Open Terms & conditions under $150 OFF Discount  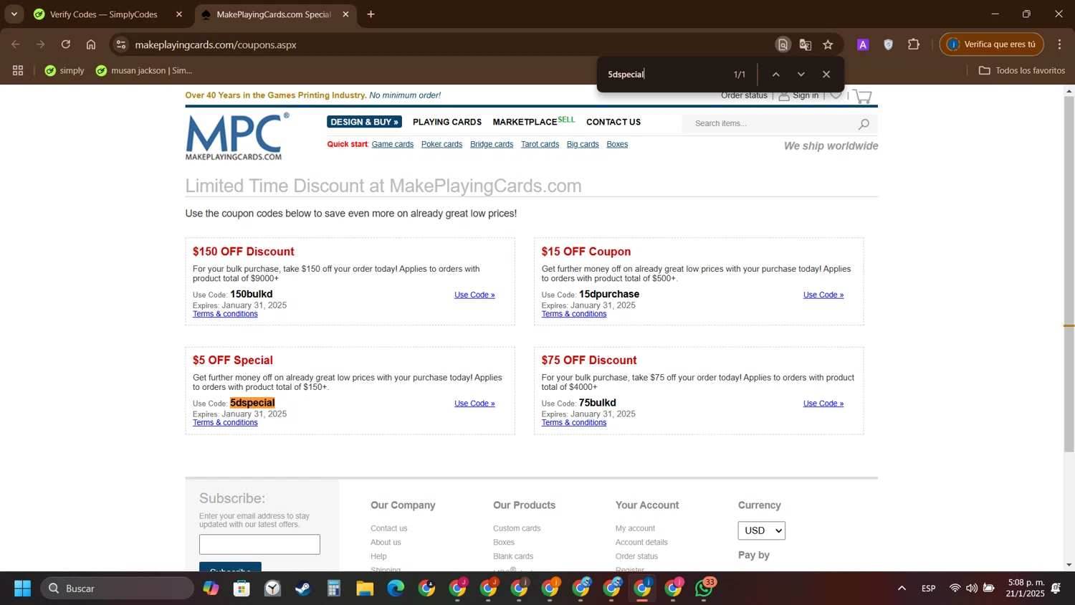225,314
